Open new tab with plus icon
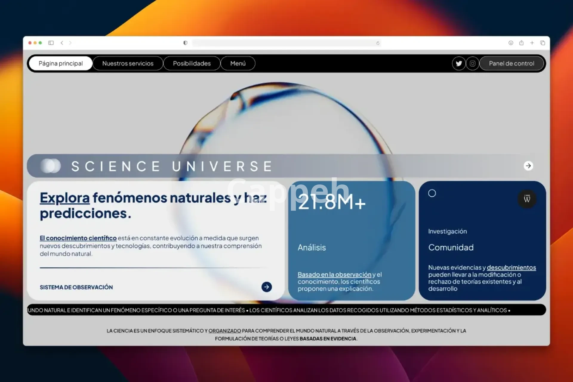The height and width of the screenshot is (382, 573). [532, 43]
